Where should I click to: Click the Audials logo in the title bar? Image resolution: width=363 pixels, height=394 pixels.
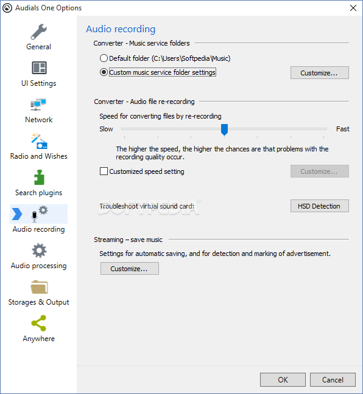[7, 8]
